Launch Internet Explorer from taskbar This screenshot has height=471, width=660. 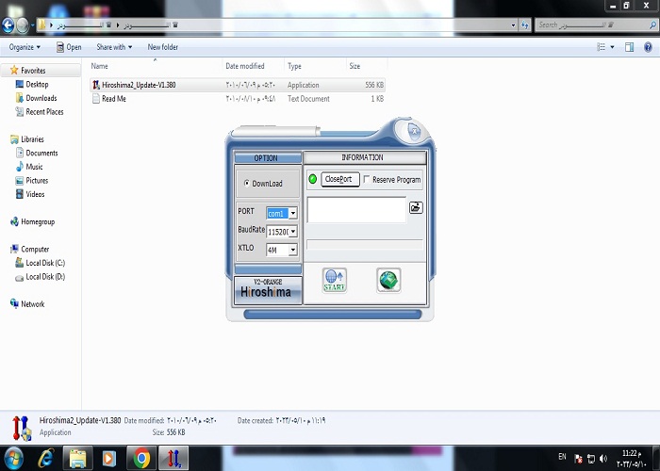45,459
